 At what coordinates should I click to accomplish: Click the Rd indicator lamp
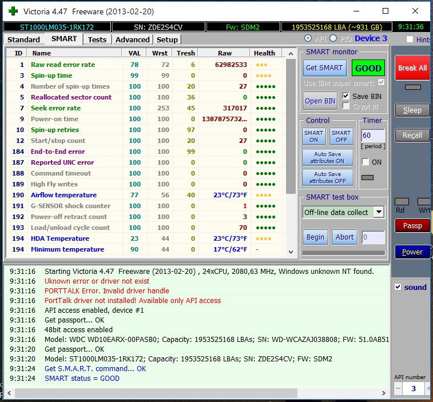402,201
